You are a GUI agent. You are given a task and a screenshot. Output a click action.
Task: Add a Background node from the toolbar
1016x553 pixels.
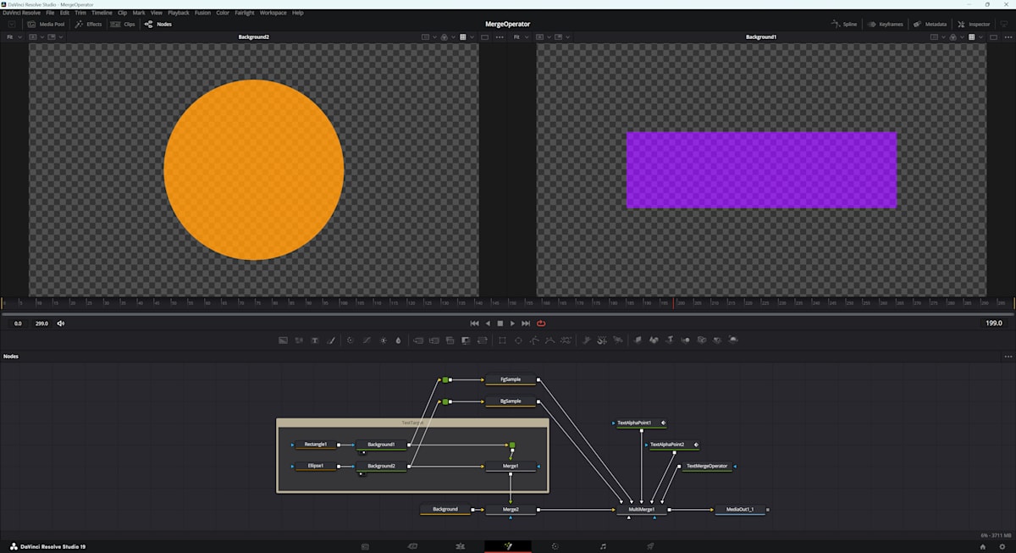tap(283, 340)
